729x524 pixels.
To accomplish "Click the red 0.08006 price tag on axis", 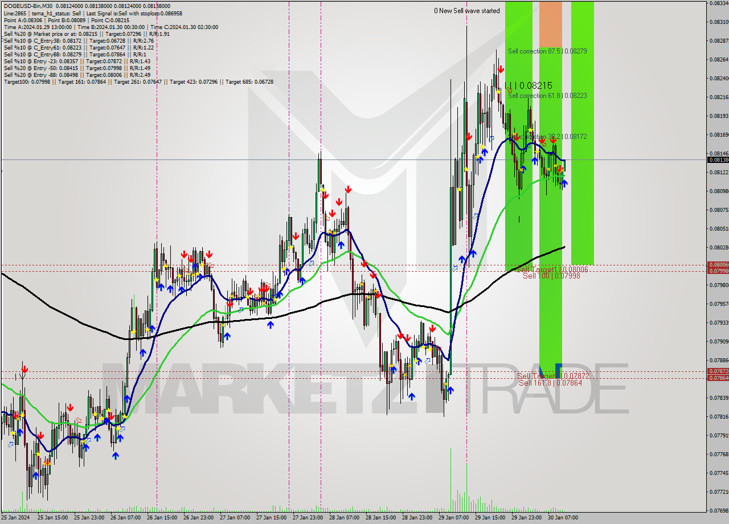I will (718, 265).
